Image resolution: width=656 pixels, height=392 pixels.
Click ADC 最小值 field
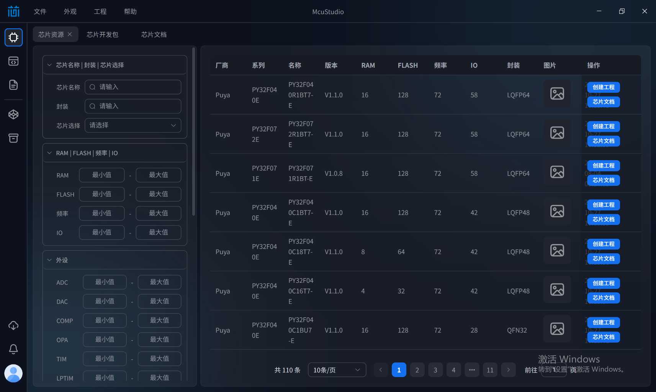tap(105, 282)
